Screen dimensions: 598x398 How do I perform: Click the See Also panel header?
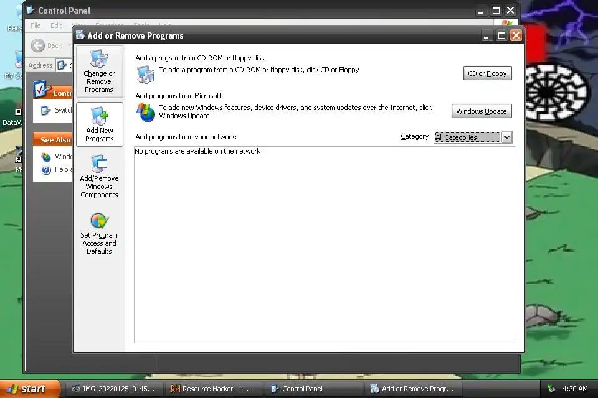pos(52,140)
